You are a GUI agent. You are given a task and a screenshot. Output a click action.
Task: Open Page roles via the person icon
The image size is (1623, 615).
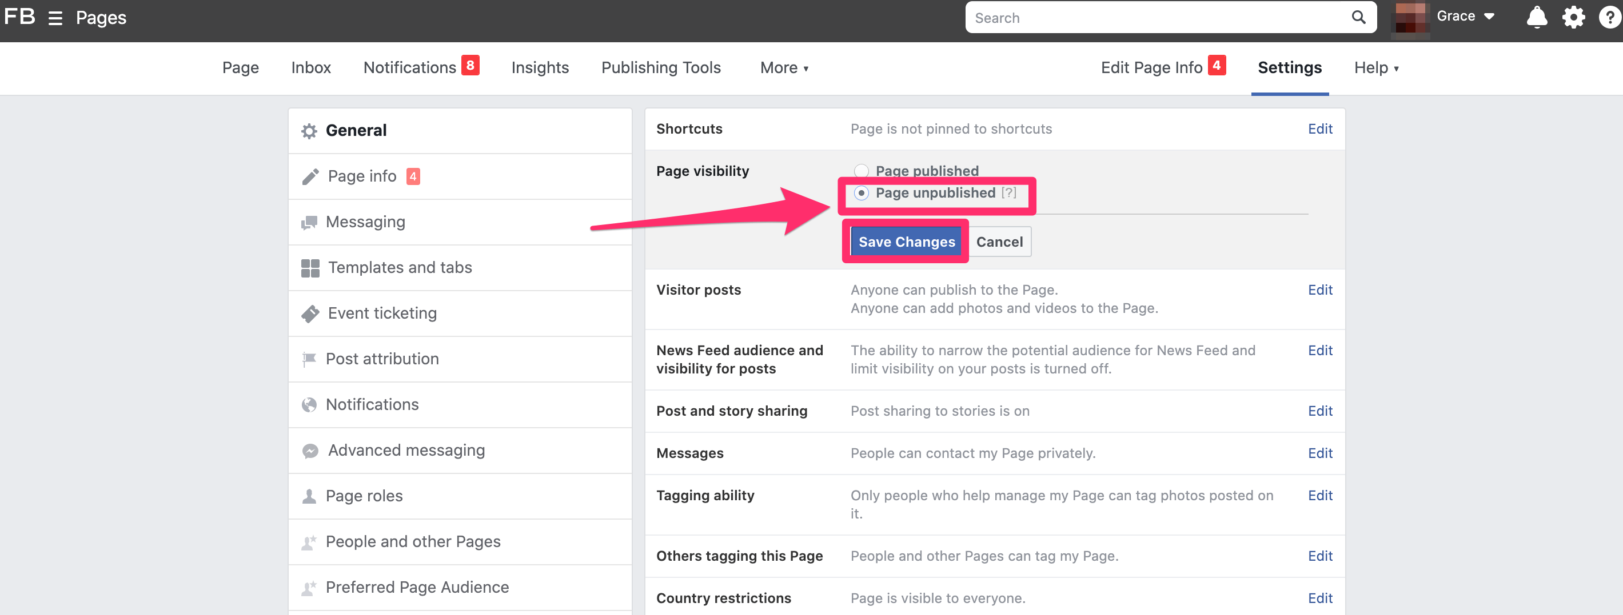[309, 496]
